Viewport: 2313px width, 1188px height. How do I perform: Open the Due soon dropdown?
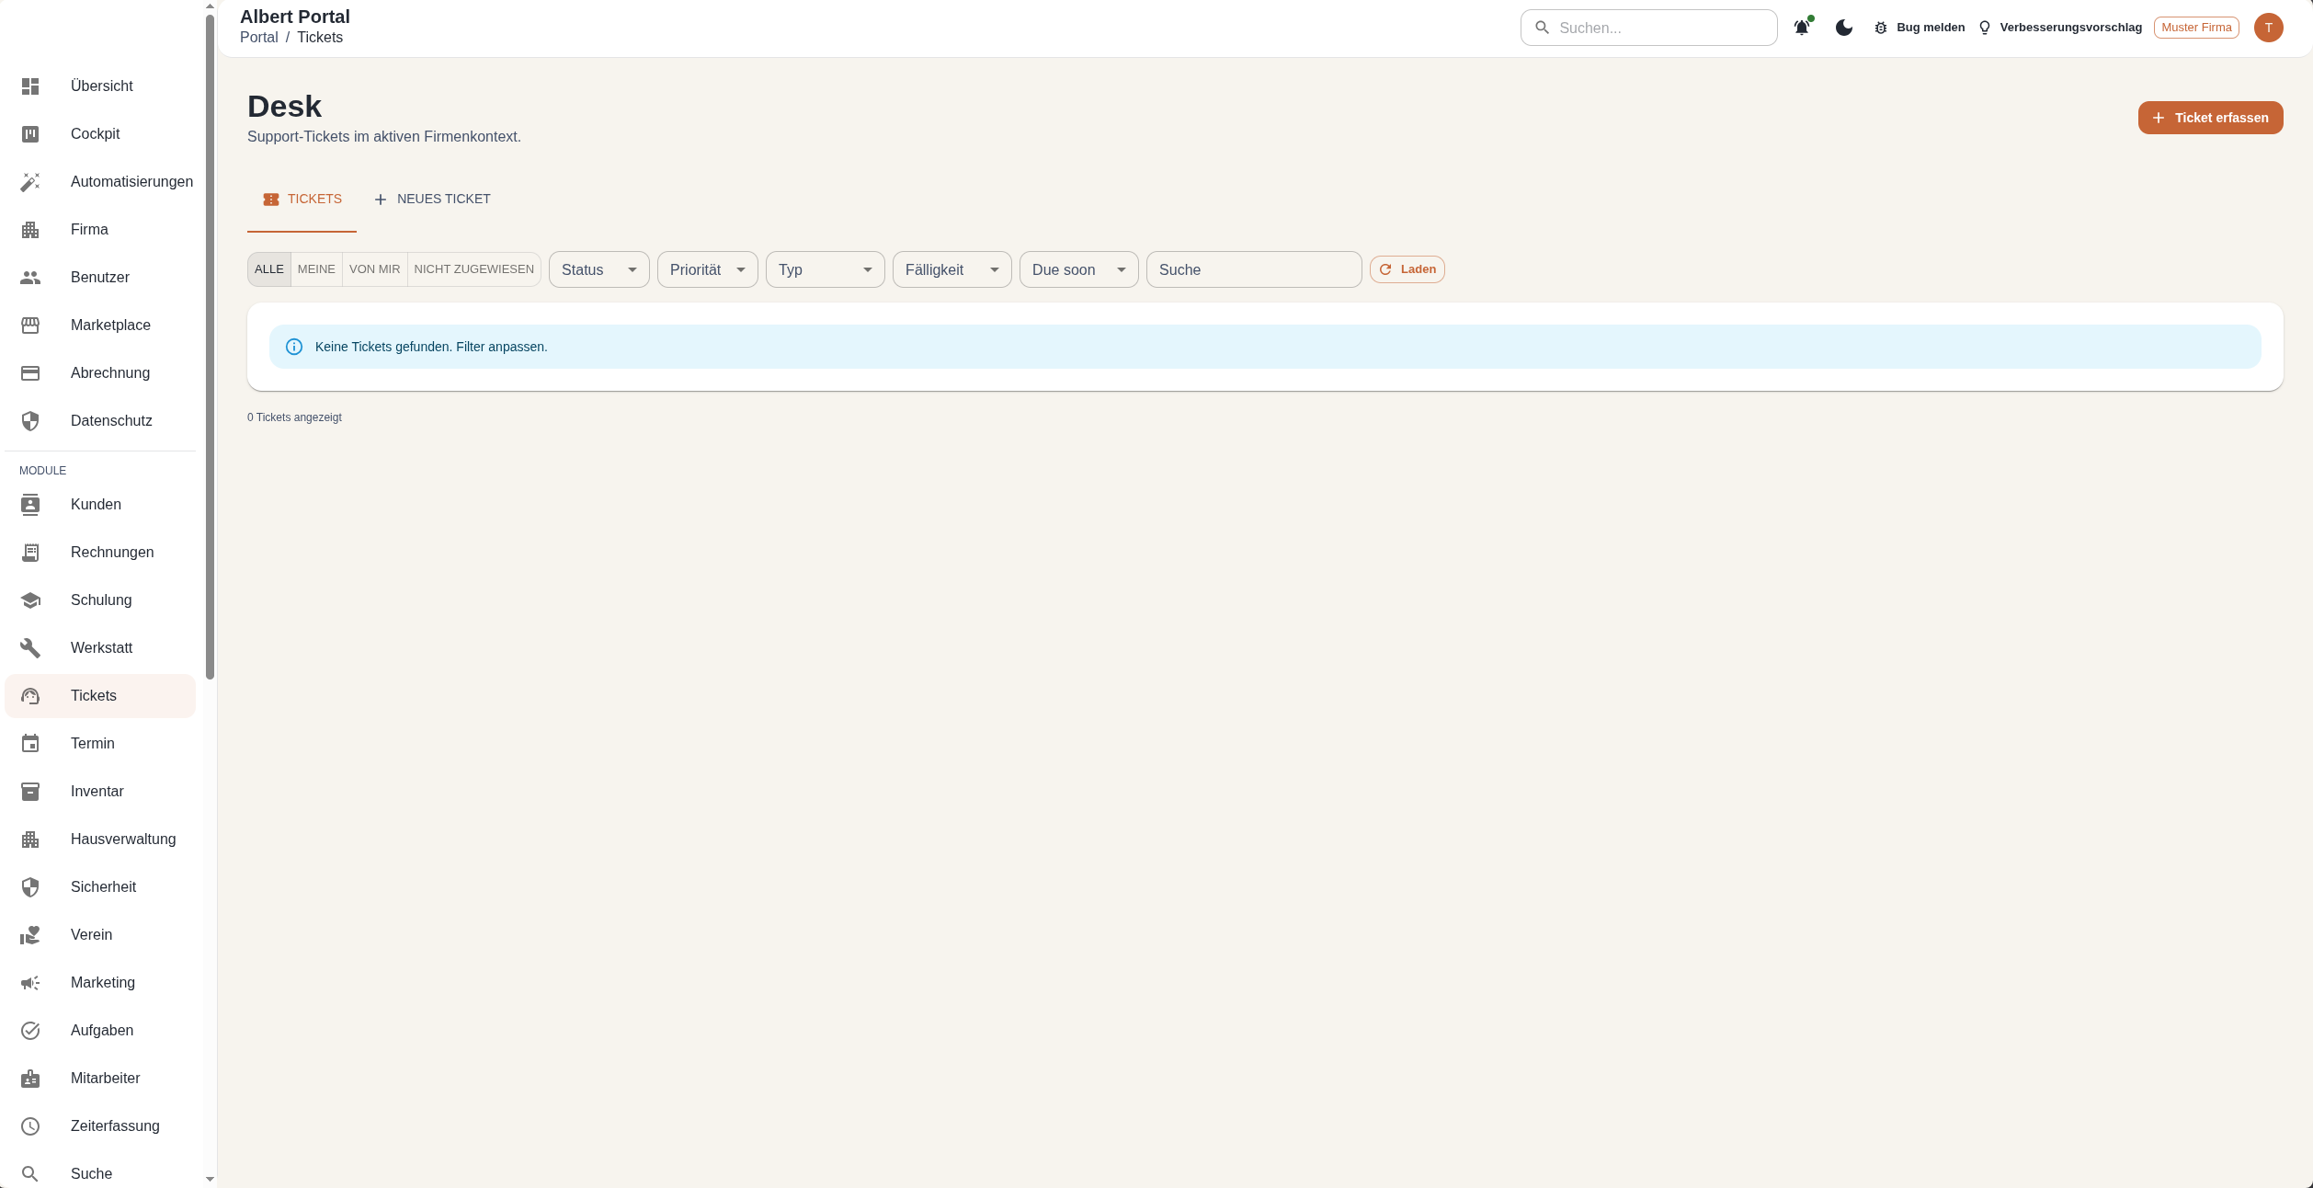tap(1079, 269)
